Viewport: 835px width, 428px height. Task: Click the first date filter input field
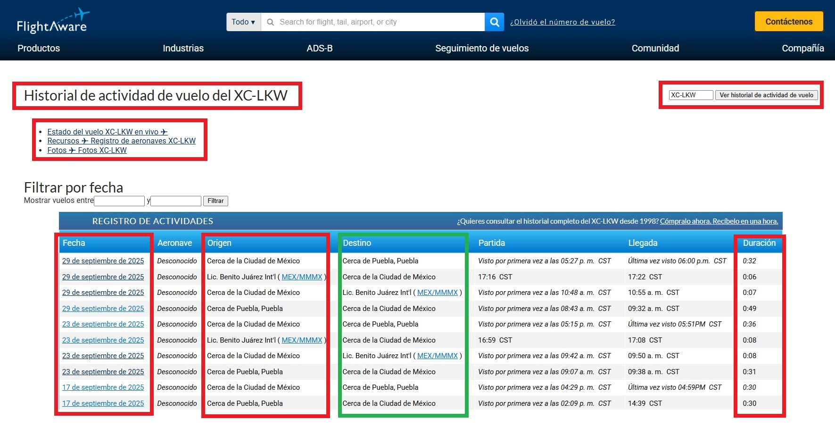[119, 201]
